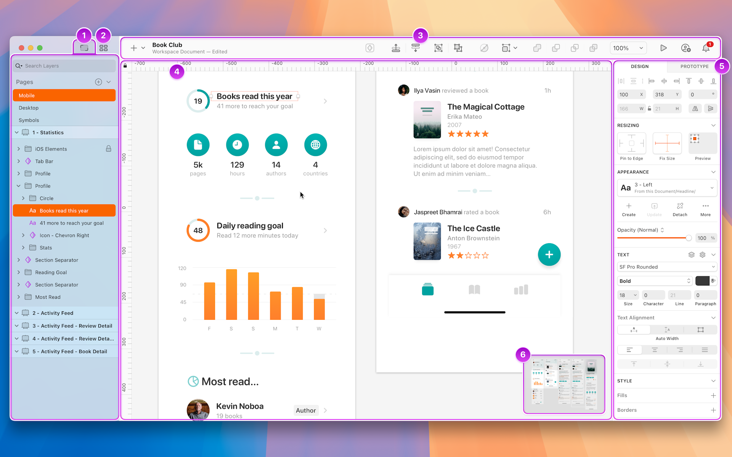The height and width of the screenshot is (457, 732).
Task: Click align horizontal centers icon in inspector
Action: click(x=664, y=81)
